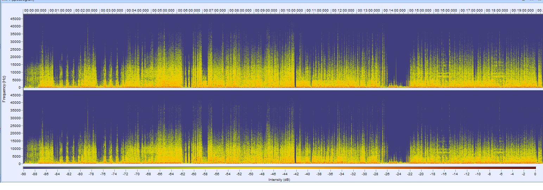The image size is (543, 190).
Task: Click the 45000 Hz label of top channel
Action: point(16,19)
